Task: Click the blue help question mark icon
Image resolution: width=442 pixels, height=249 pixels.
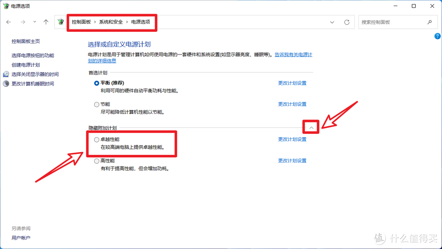Action: pos(437,36)
